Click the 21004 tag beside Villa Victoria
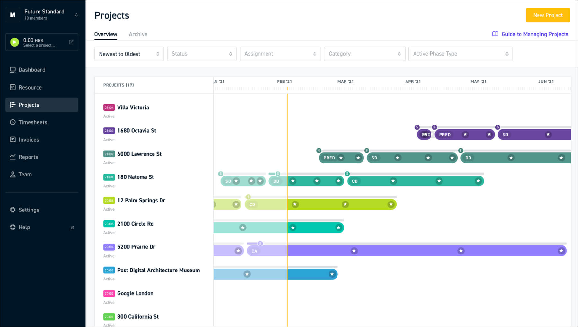Viewport: 578px width, 327px height. point(109,108)
